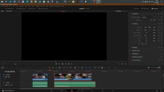This screenshot has width=164, height=92.
Task: Jump to first frame button
Action: [x=56, y=64]
